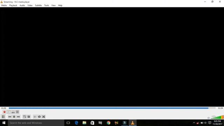This screenshot has height=126, width=224.
Task: Open the Video menu
Action: coord(30,5)
